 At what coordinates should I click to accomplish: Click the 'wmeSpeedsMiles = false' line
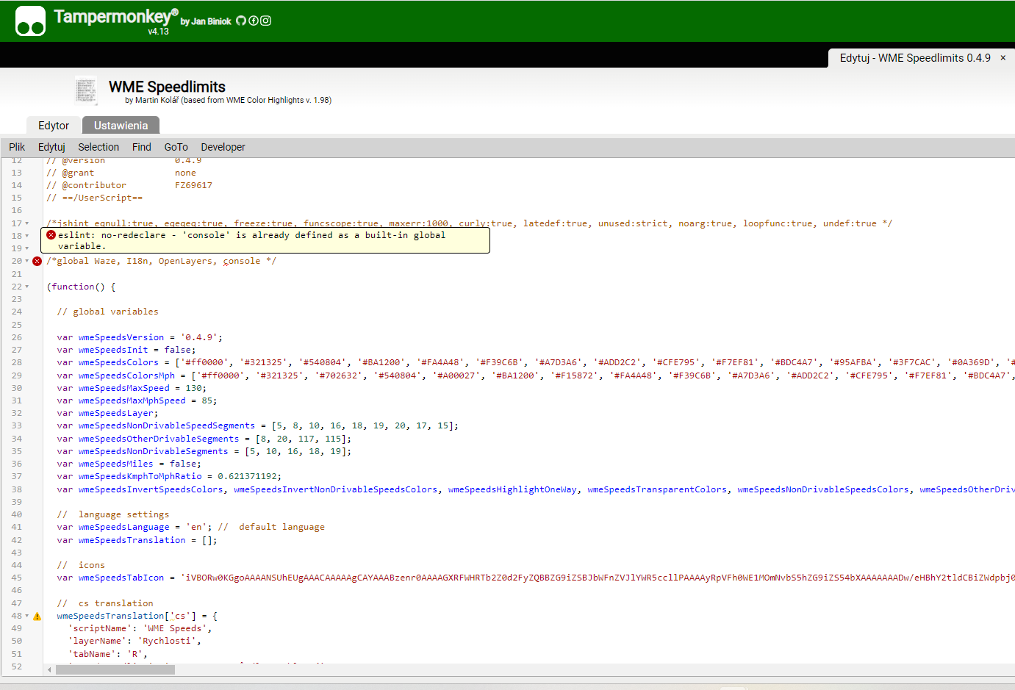[129, 464]
